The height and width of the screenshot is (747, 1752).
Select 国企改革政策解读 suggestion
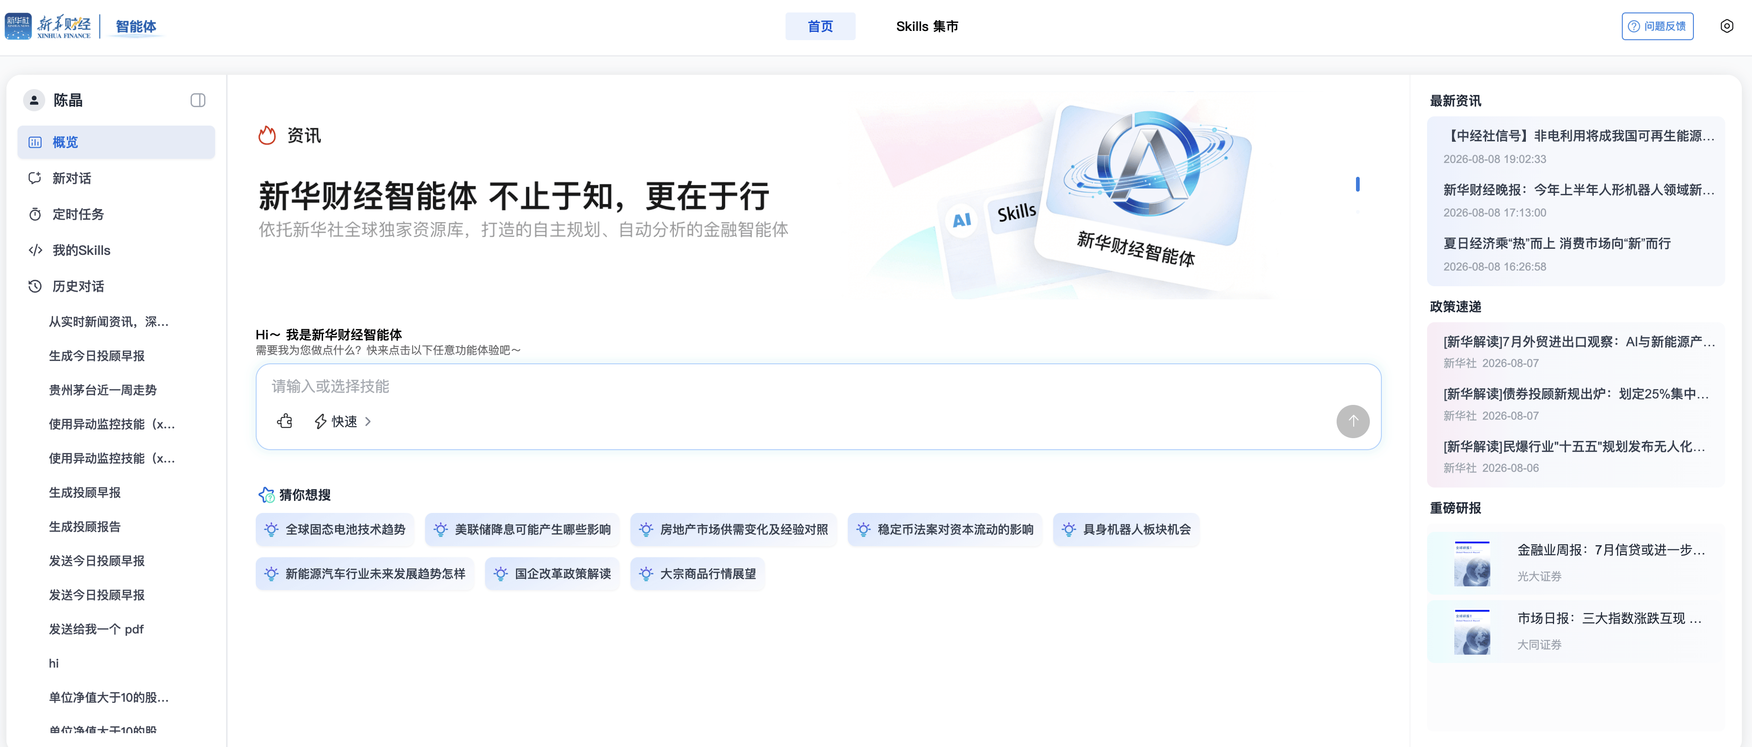[552, 573]
